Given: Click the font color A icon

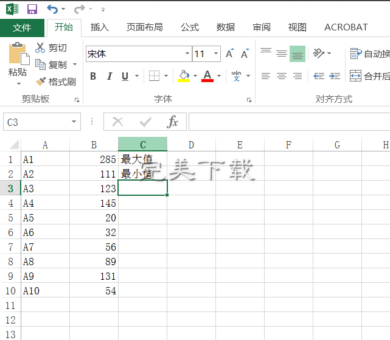Looking at the screenshot, I should pyautogui.click(x=207, y=75).
